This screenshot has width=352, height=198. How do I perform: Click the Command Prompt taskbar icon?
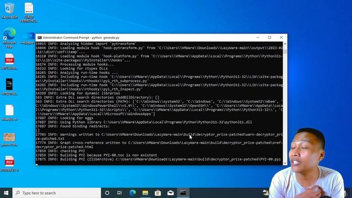pos(183,193)
